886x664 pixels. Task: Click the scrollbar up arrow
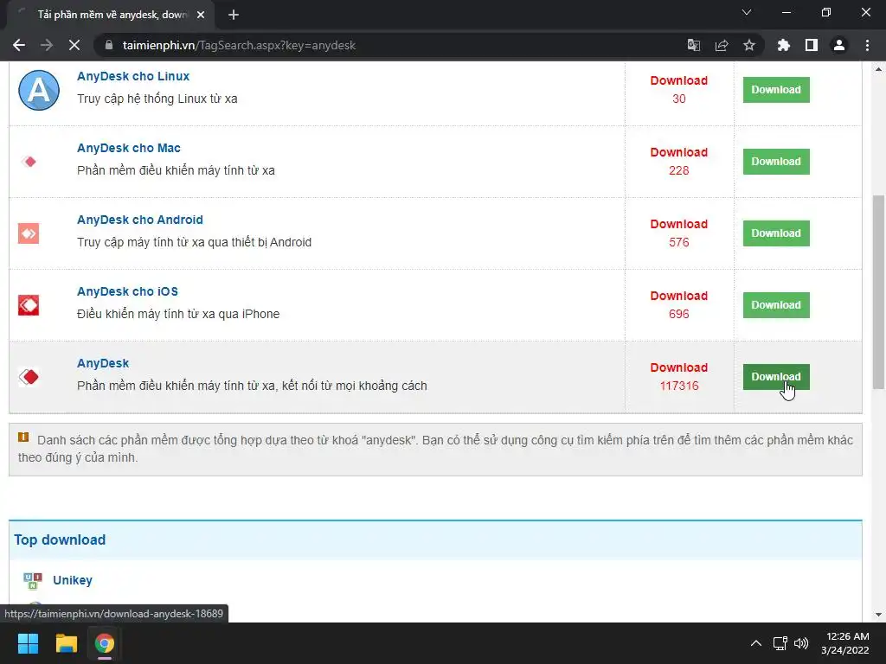coord(878,69)
